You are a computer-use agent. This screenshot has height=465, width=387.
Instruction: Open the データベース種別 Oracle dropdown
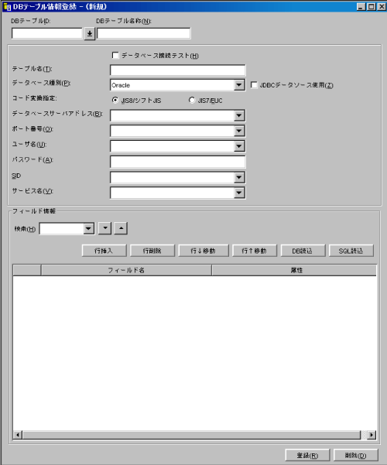coord(239,85)
